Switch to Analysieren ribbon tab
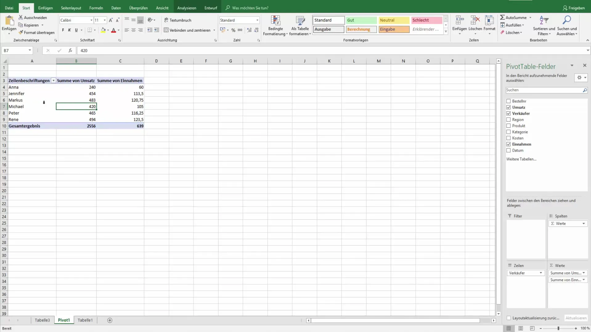 (x=187, y=8)
